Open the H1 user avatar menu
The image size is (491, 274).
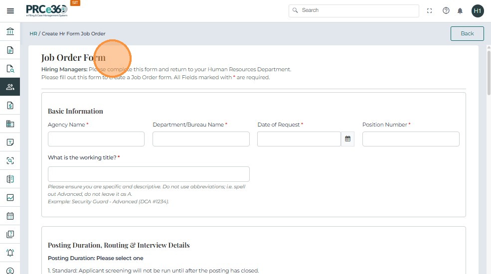pos(478,10)
